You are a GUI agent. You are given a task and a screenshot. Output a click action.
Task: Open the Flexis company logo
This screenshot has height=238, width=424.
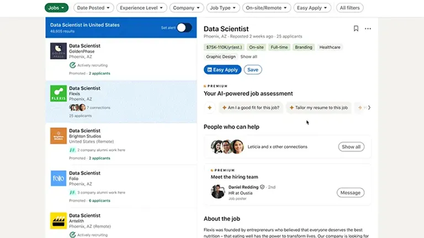(59, 93)
